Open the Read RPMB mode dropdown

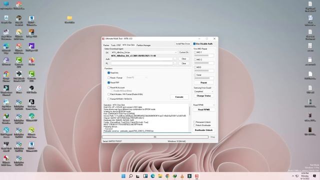(203, 105)
